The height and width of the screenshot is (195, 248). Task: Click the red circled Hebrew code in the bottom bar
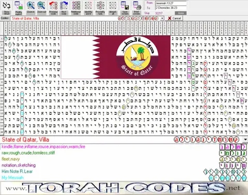206,140
